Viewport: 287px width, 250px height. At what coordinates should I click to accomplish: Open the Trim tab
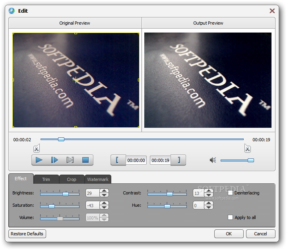46,179
